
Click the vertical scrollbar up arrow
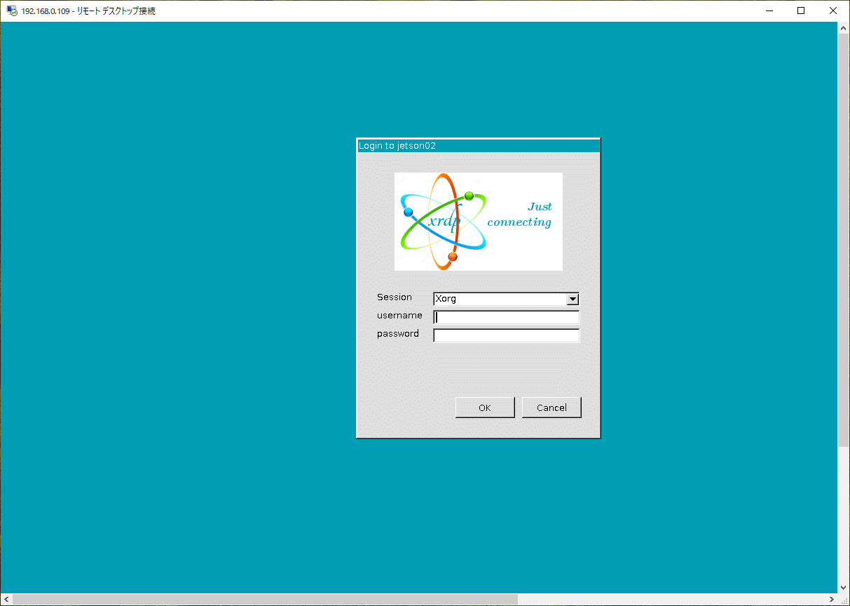[x=844, y=27]
